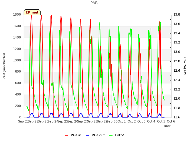Click the 200 left axis tick

[18, 106]
